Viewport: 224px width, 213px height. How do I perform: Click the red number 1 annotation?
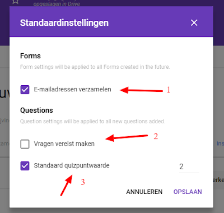click(x=169, y=90)
